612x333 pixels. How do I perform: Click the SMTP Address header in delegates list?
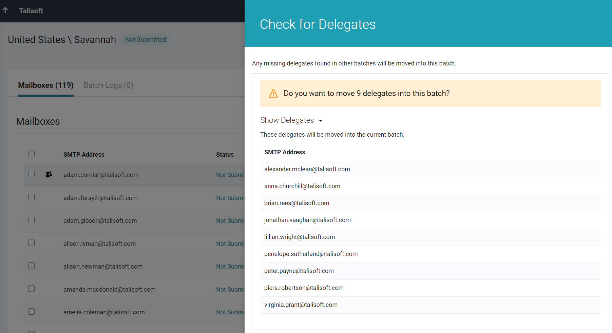285,152
